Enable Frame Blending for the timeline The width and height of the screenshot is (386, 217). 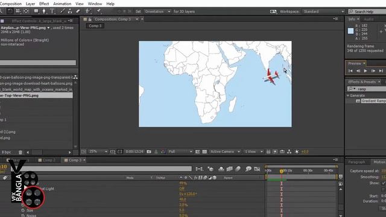click(x=229, y=169)
